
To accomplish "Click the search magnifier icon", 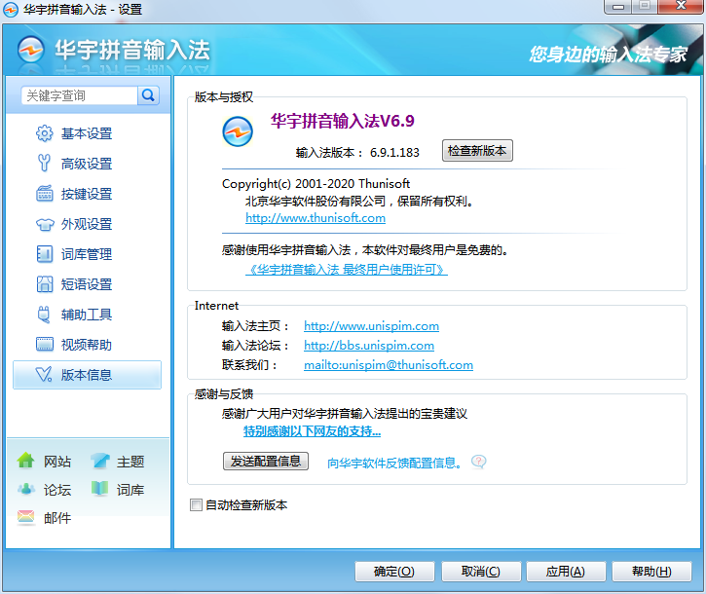I will click(x=149, y=95).
